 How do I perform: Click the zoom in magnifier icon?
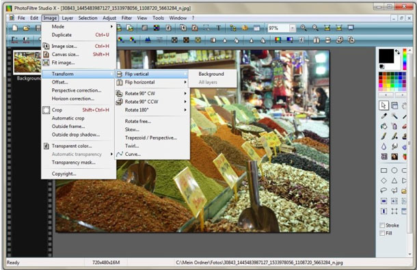click(304, 28)
